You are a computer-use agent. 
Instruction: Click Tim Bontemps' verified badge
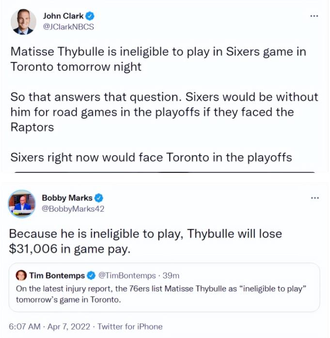click(91, 276)
